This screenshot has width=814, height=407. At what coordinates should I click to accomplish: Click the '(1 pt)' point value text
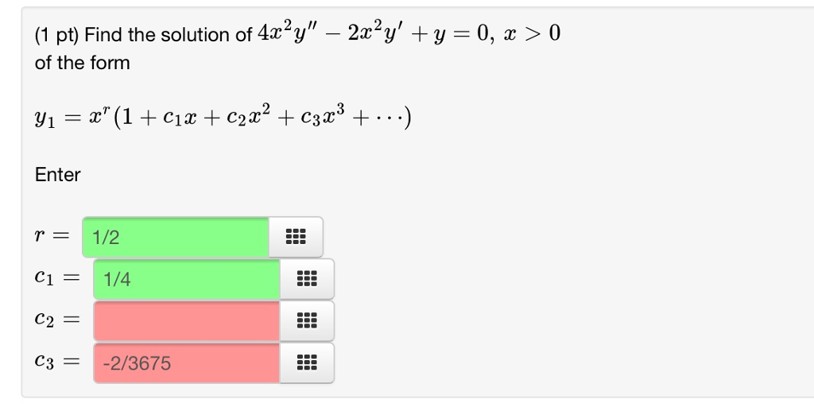56,35
